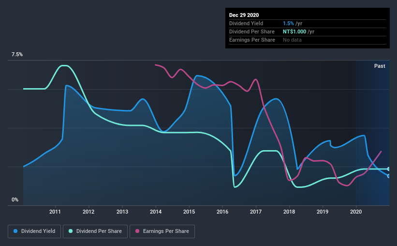Click the 2015 x-axis label
The image size is (397, 246).
189,212
